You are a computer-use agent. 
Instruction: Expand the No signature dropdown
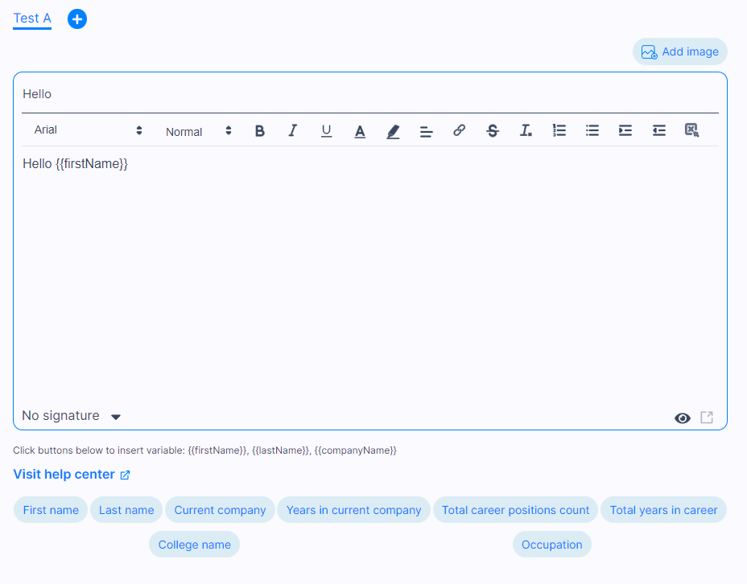click(x=72, y=416)
